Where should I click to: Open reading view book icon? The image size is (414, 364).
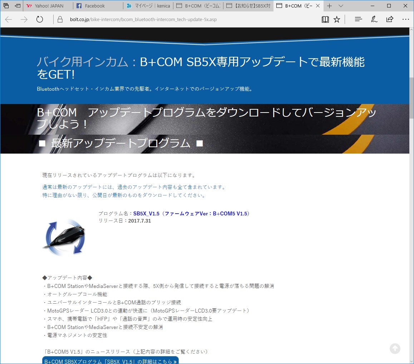(325, 19)
